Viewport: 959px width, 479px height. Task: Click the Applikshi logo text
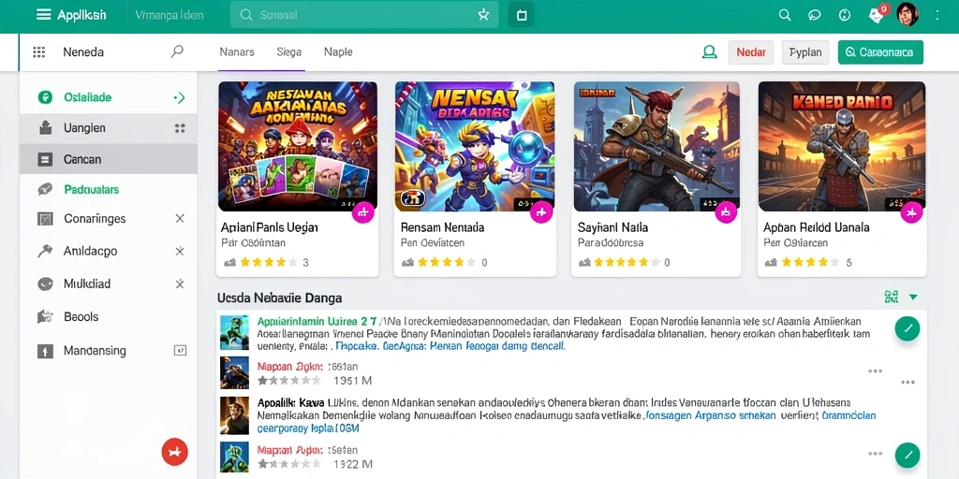click(81, 15)
